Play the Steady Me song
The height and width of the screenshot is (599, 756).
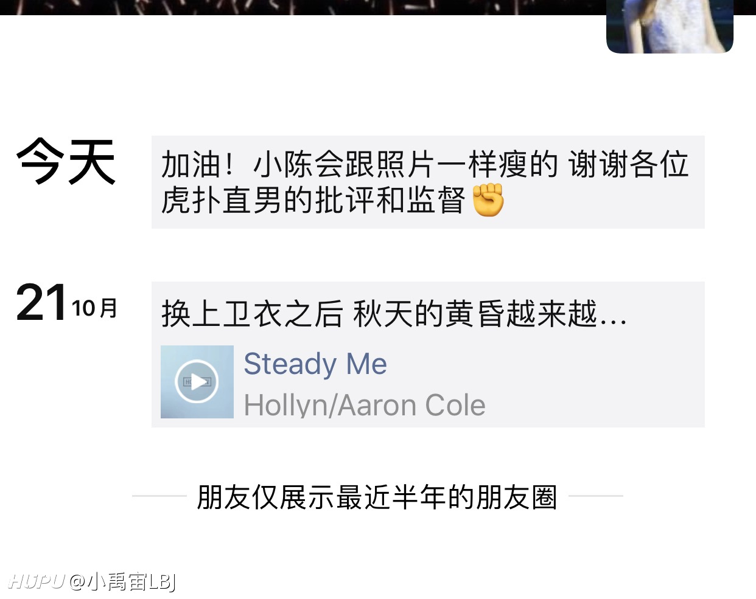[x=197, y=382]
